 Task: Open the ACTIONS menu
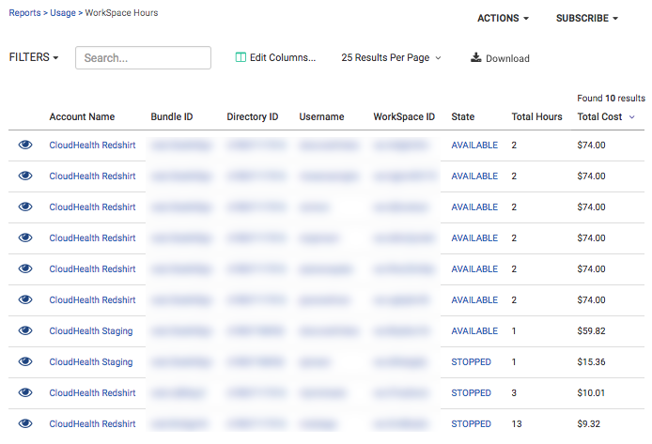[x=503, y=18]
